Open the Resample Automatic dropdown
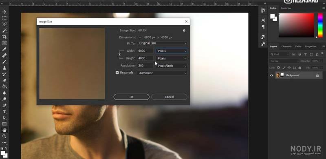The height and width of the screenshot is (159, 326). (x=162, y=73)
